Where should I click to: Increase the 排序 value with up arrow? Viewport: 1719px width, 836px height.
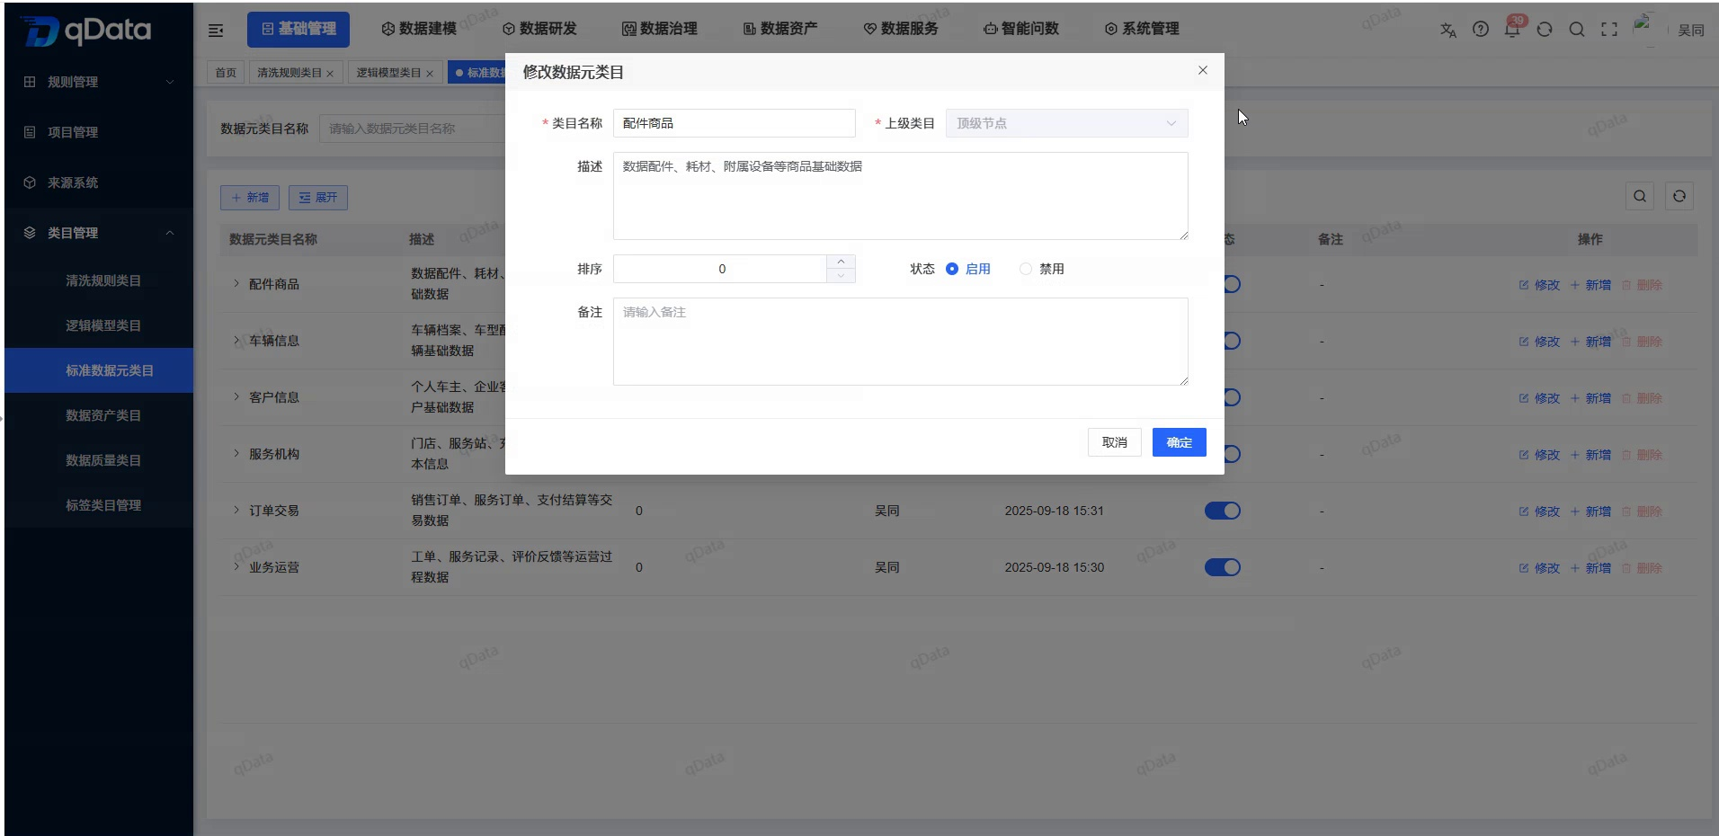pyautogui.click(x=841, y=262)
